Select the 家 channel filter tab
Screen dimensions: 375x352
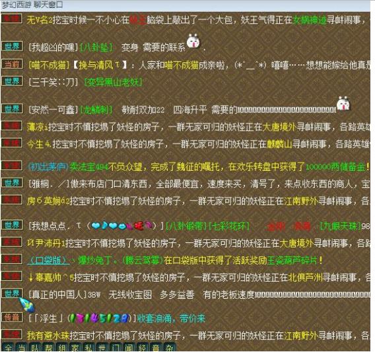(75, 347)
